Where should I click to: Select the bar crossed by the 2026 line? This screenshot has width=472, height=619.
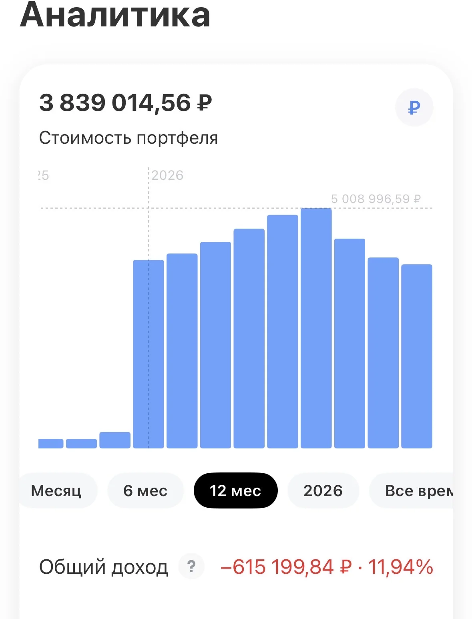(149, 354)
